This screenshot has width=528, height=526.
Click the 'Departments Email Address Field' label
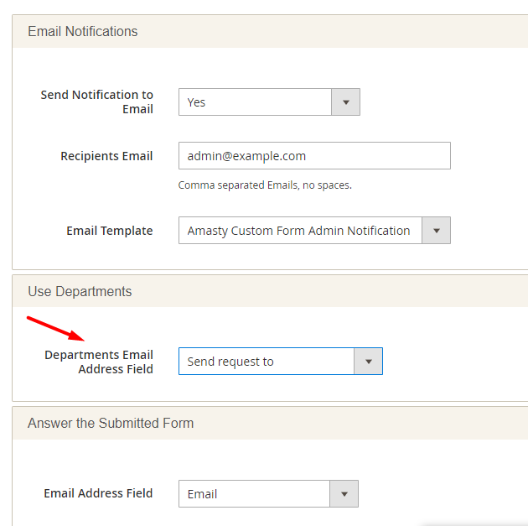99,362
